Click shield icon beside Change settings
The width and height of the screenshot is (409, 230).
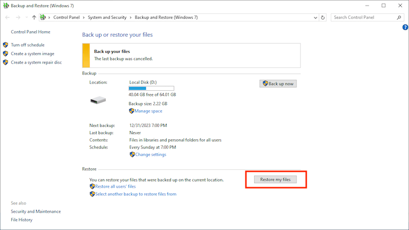point(132,155)
